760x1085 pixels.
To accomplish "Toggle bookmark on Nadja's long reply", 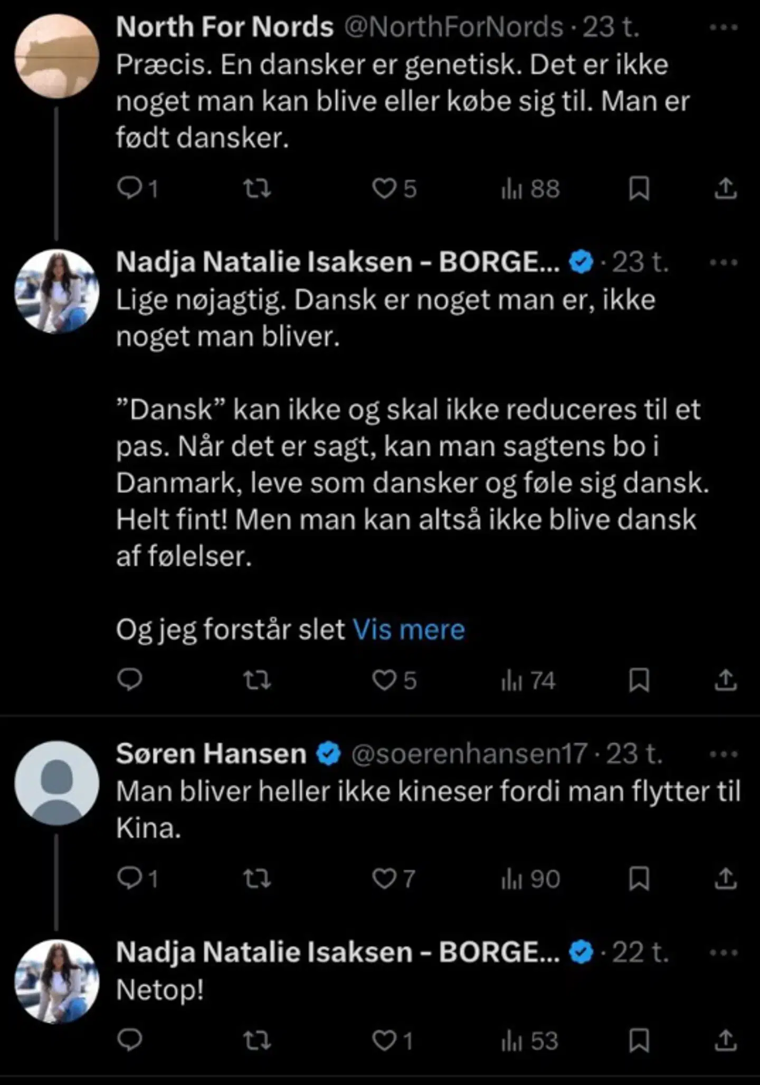I will point(639,682).
